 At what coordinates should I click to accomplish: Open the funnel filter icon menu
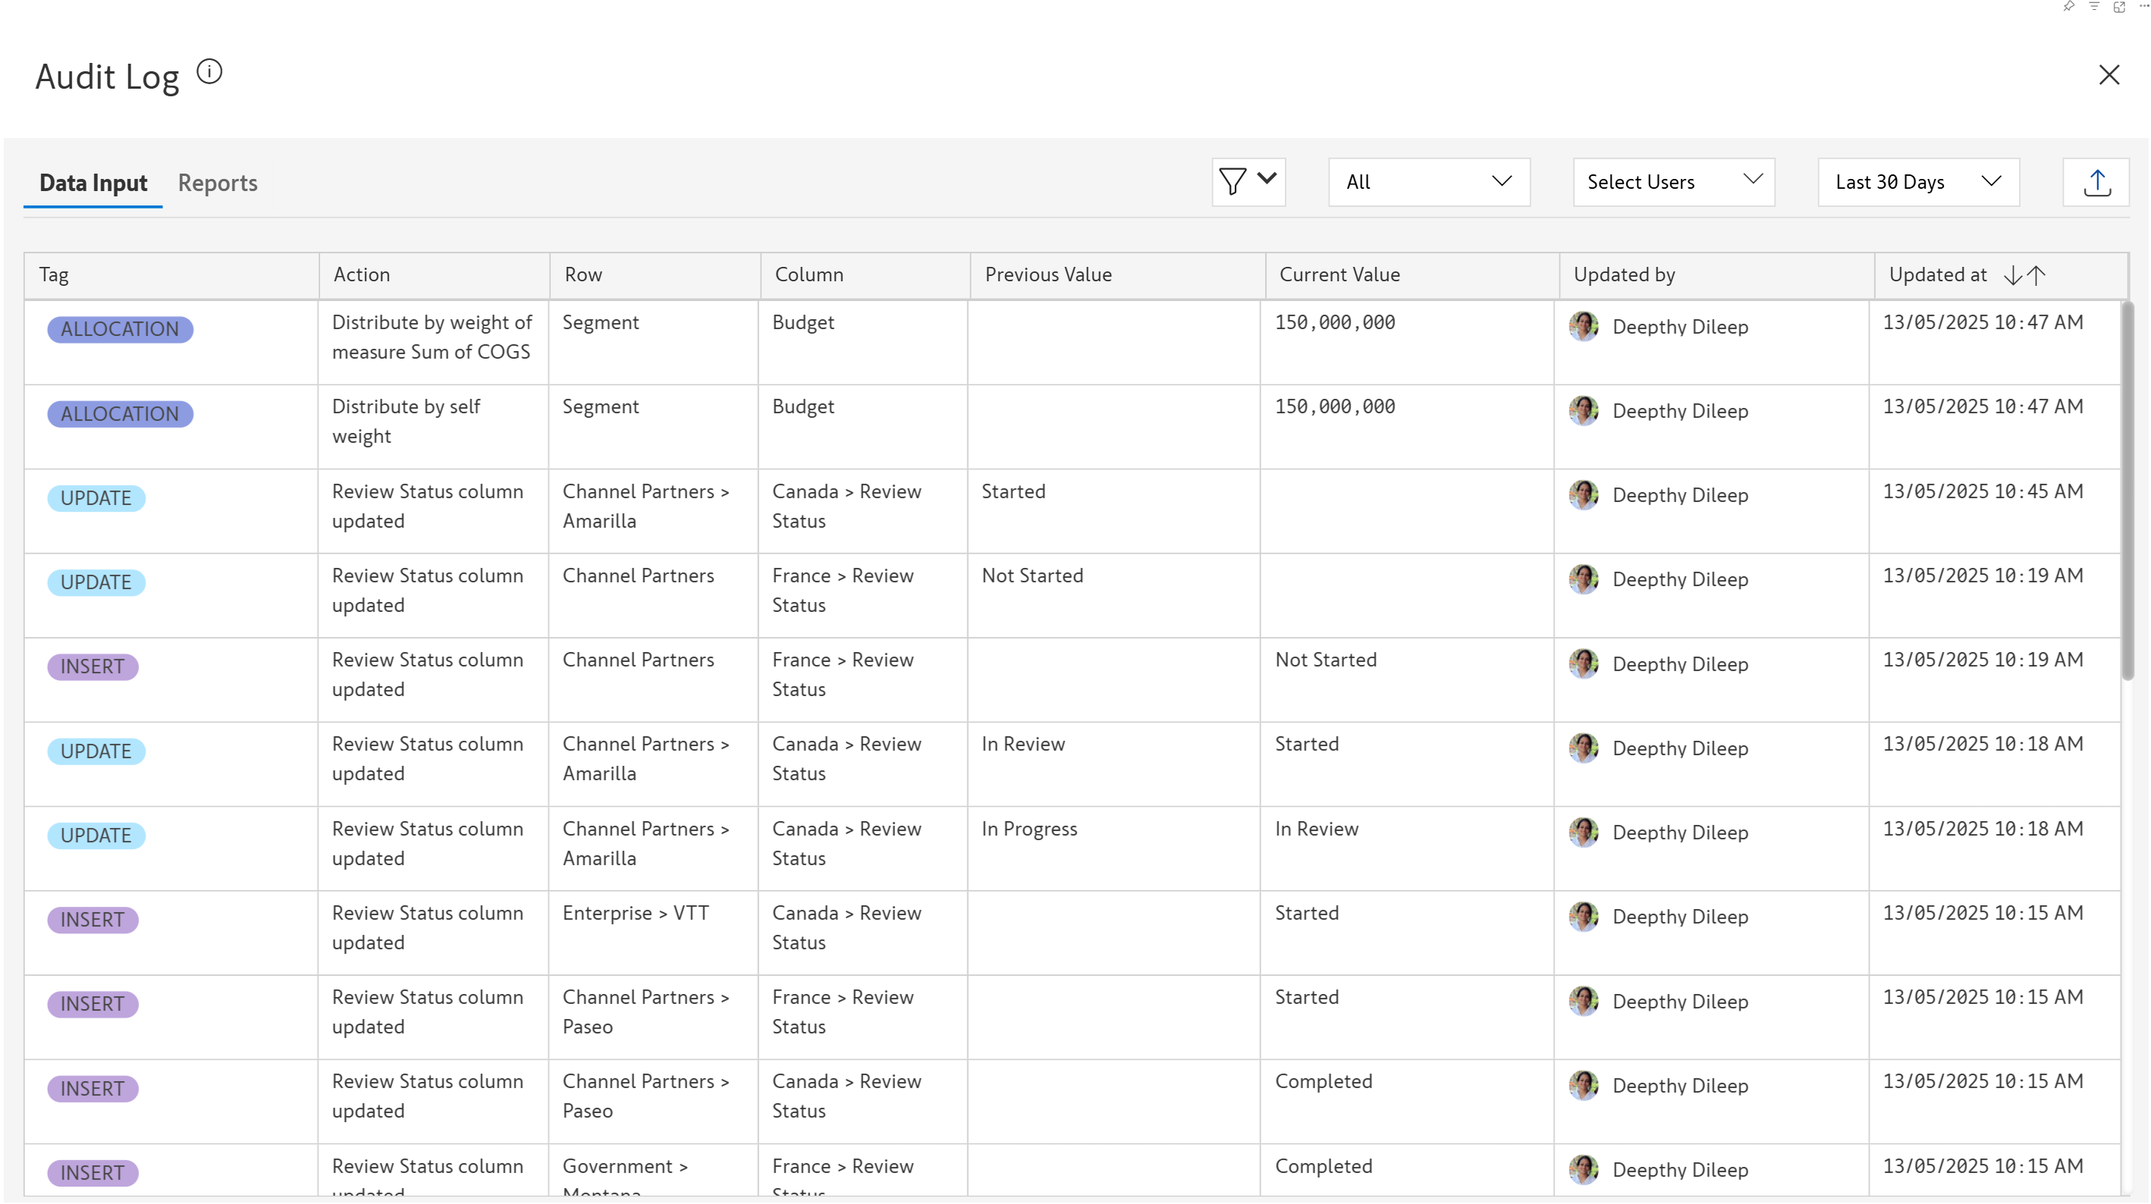(1248, 181)
